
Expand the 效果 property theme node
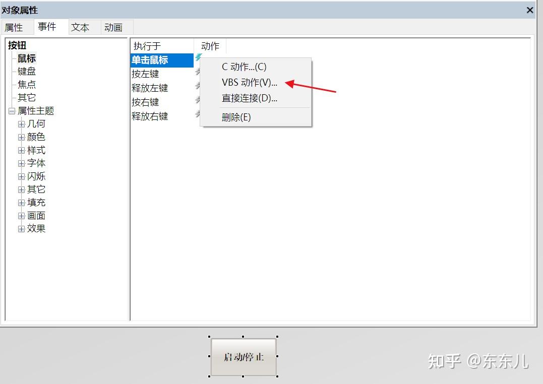[21, 228]
